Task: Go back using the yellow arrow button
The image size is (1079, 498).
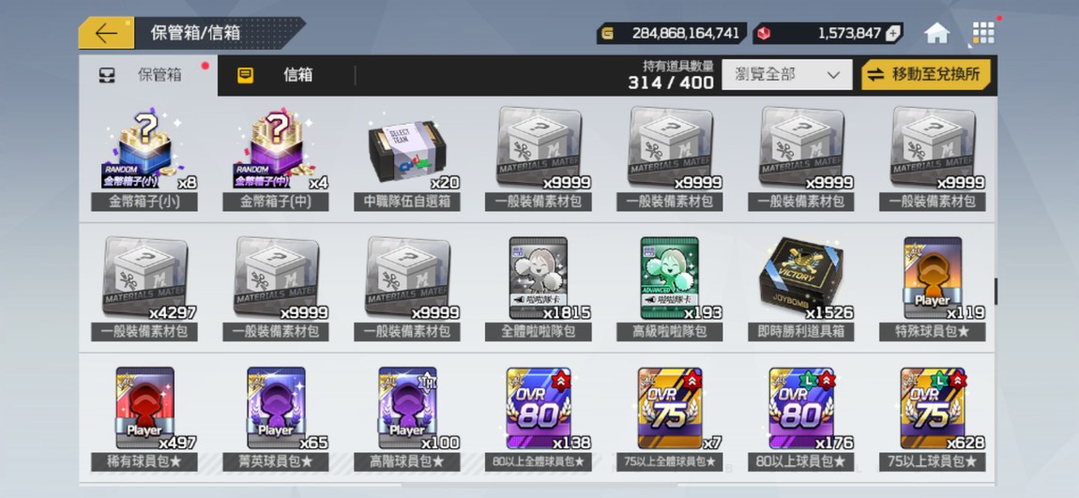Action: tap(107, 33)
